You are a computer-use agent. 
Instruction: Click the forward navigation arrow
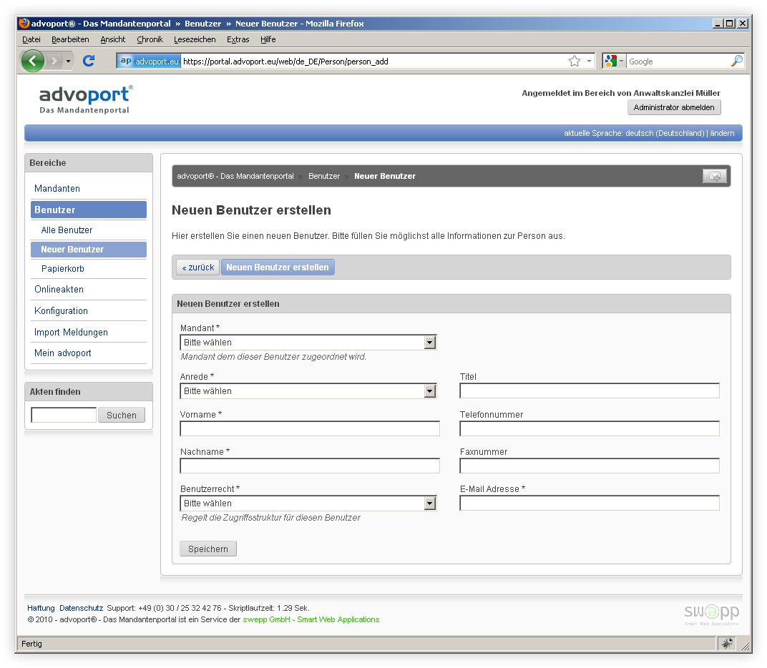(54, 61)
